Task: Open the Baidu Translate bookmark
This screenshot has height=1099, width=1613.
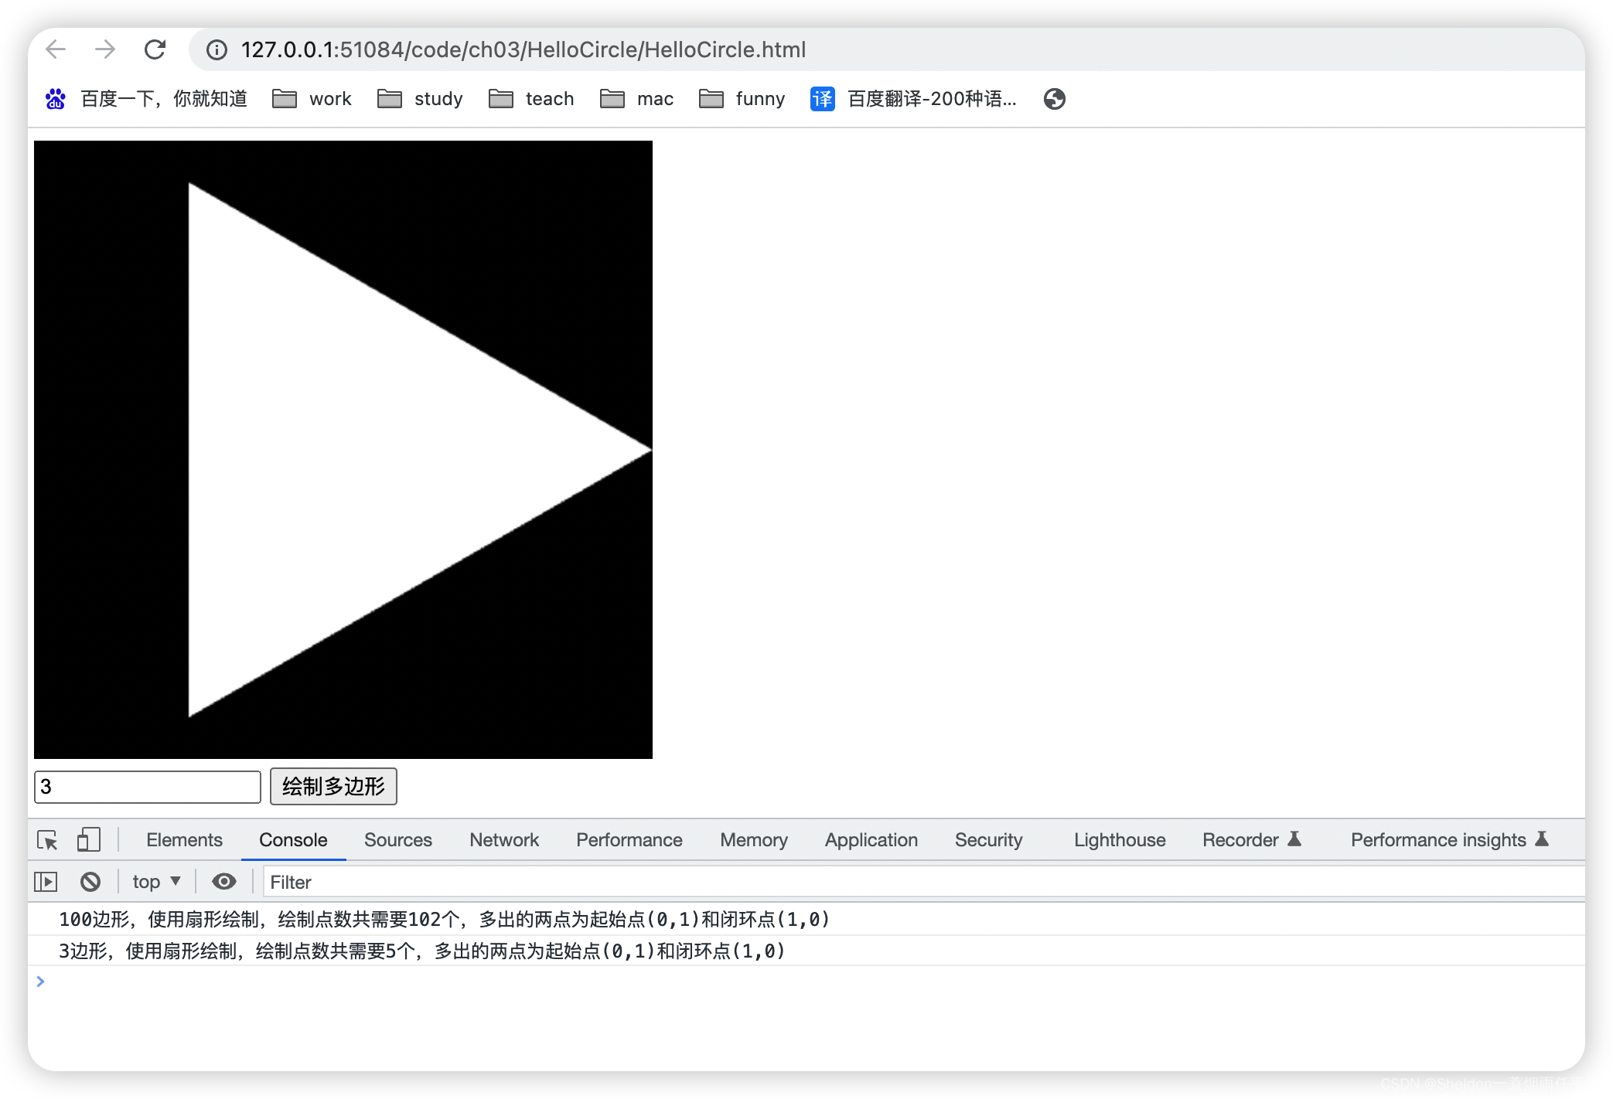Action: (x=913, y=99)
